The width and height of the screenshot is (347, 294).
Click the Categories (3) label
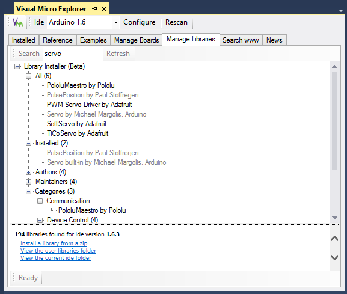[55, 191]
